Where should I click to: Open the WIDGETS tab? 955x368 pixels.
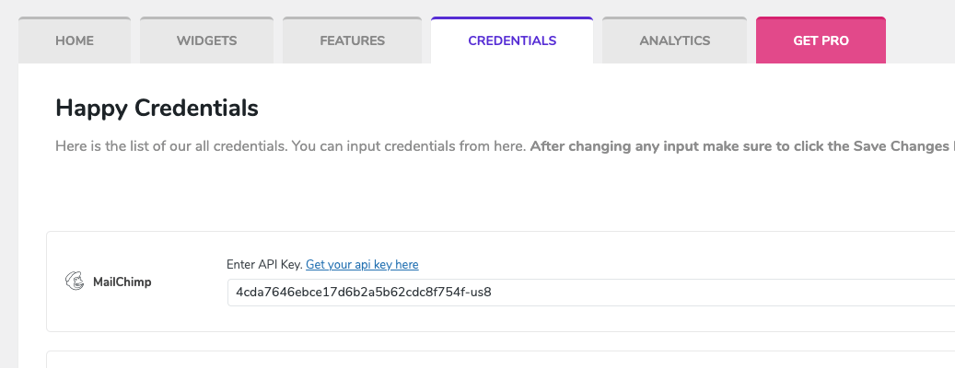(x=206, y=40)
